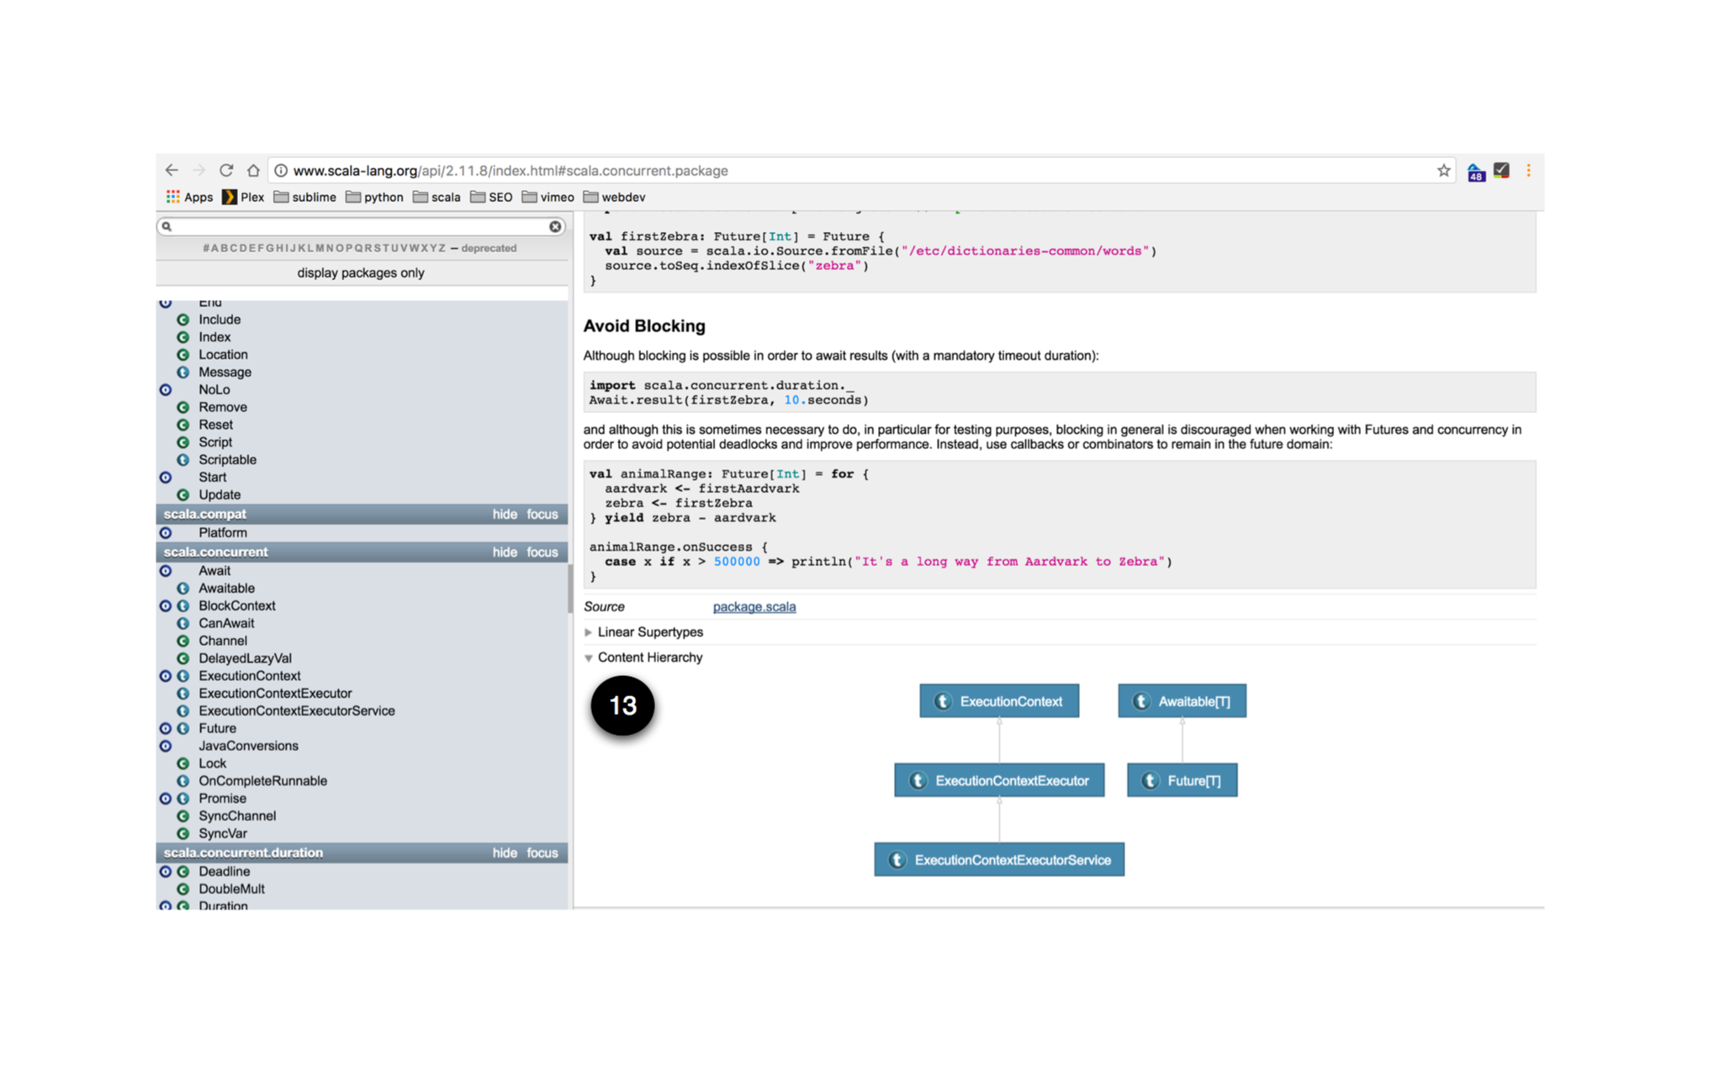Clear the search box with X icon
The image size is (1709, 1068).
[x=555, y=226]
